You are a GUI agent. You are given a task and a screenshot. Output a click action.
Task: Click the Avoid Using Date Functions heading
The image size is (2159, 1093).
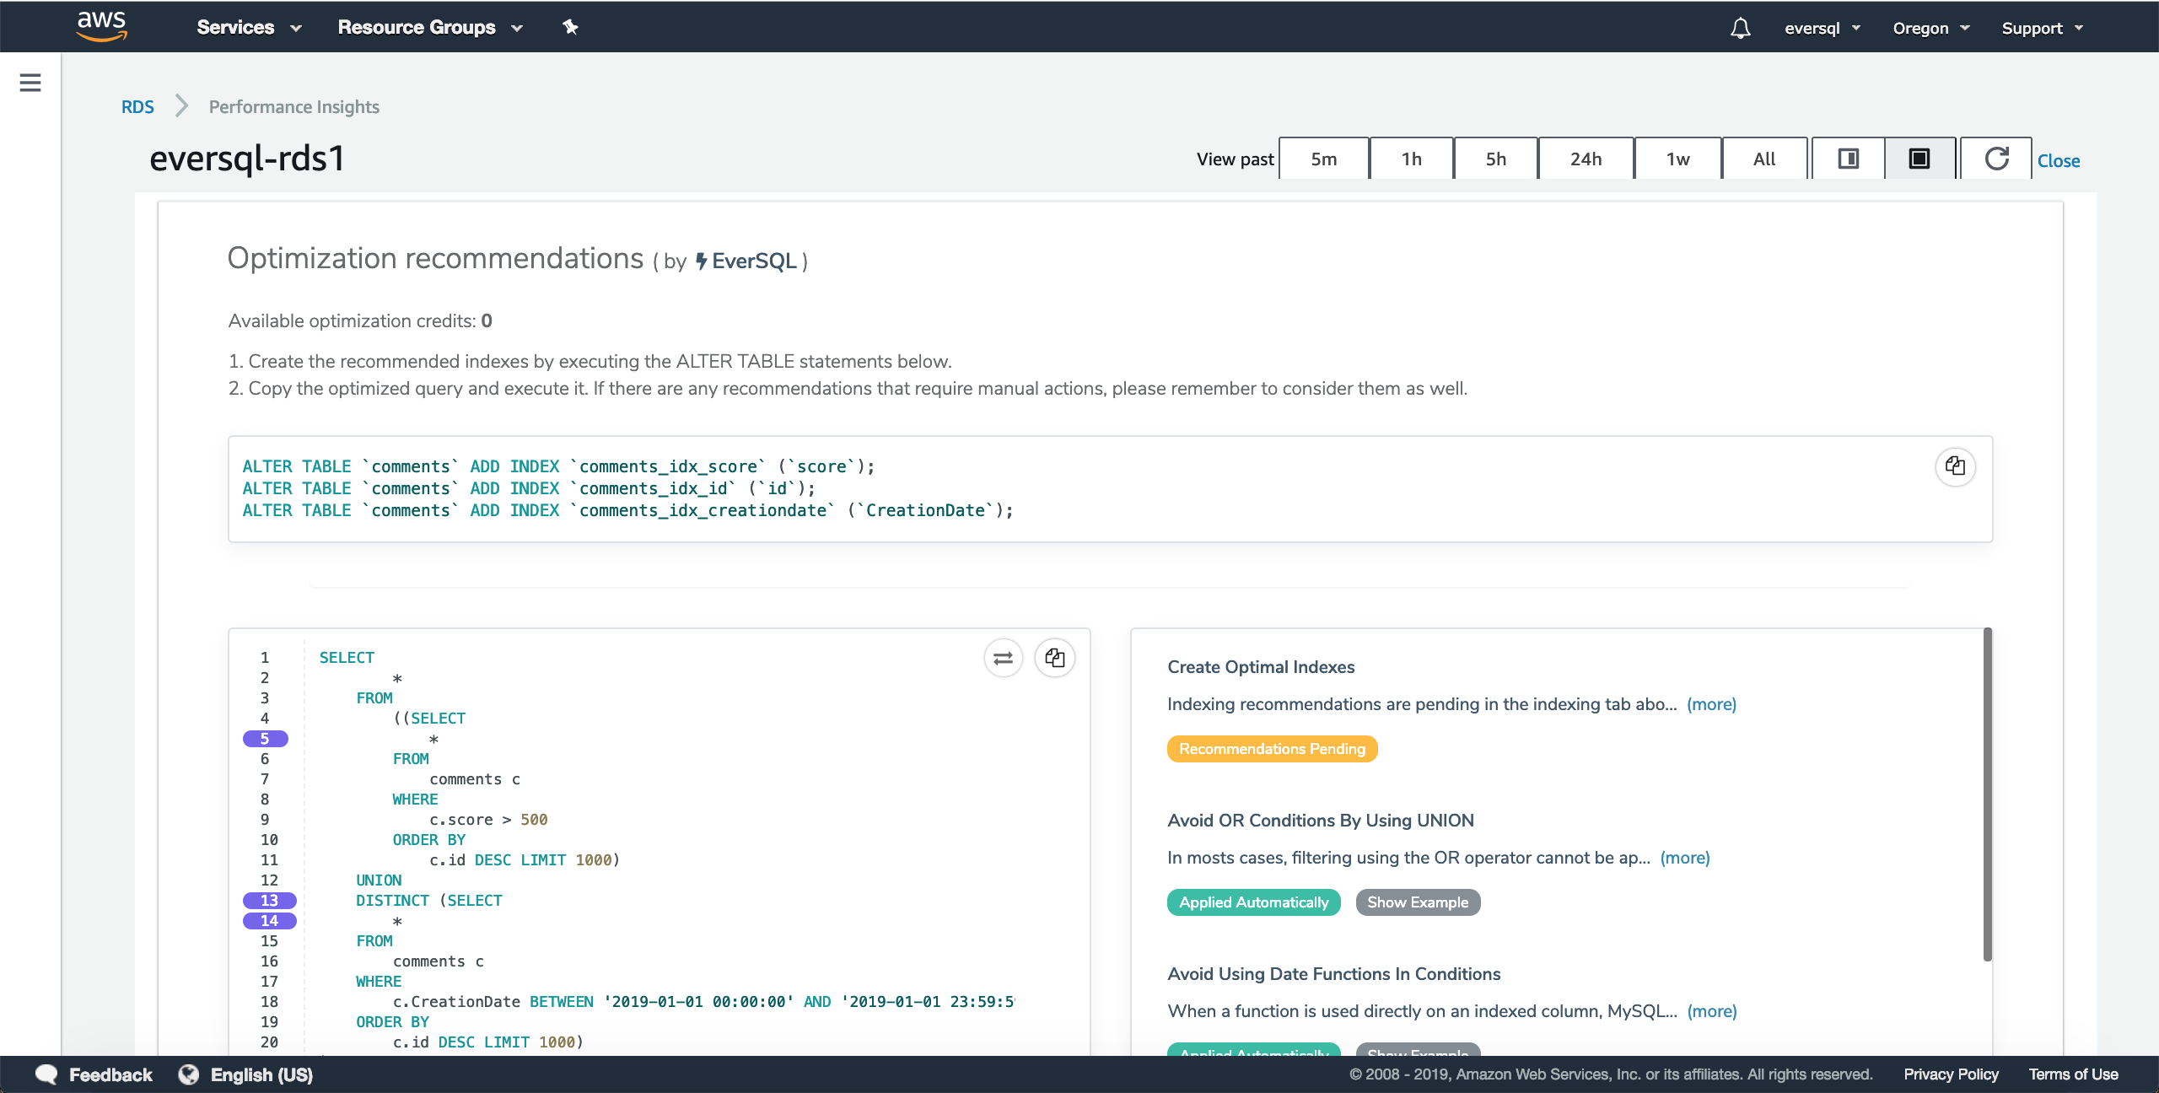pos(1333,974)
